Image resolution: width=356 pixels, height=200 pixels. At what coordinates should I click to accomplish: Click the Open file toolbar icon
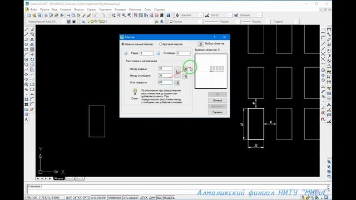tap(34, 15)
